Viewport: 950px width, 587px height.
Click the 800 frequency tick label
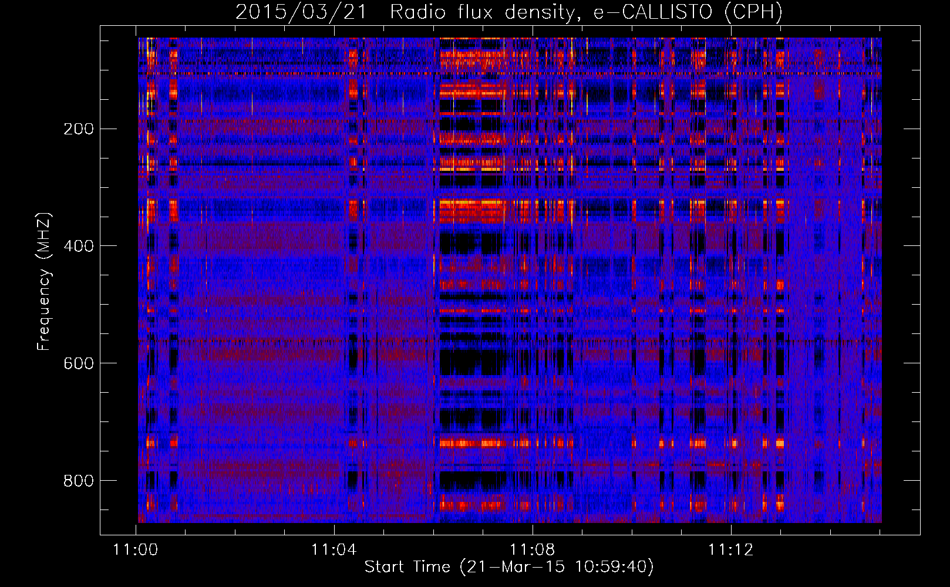click(x=79, y=481)
